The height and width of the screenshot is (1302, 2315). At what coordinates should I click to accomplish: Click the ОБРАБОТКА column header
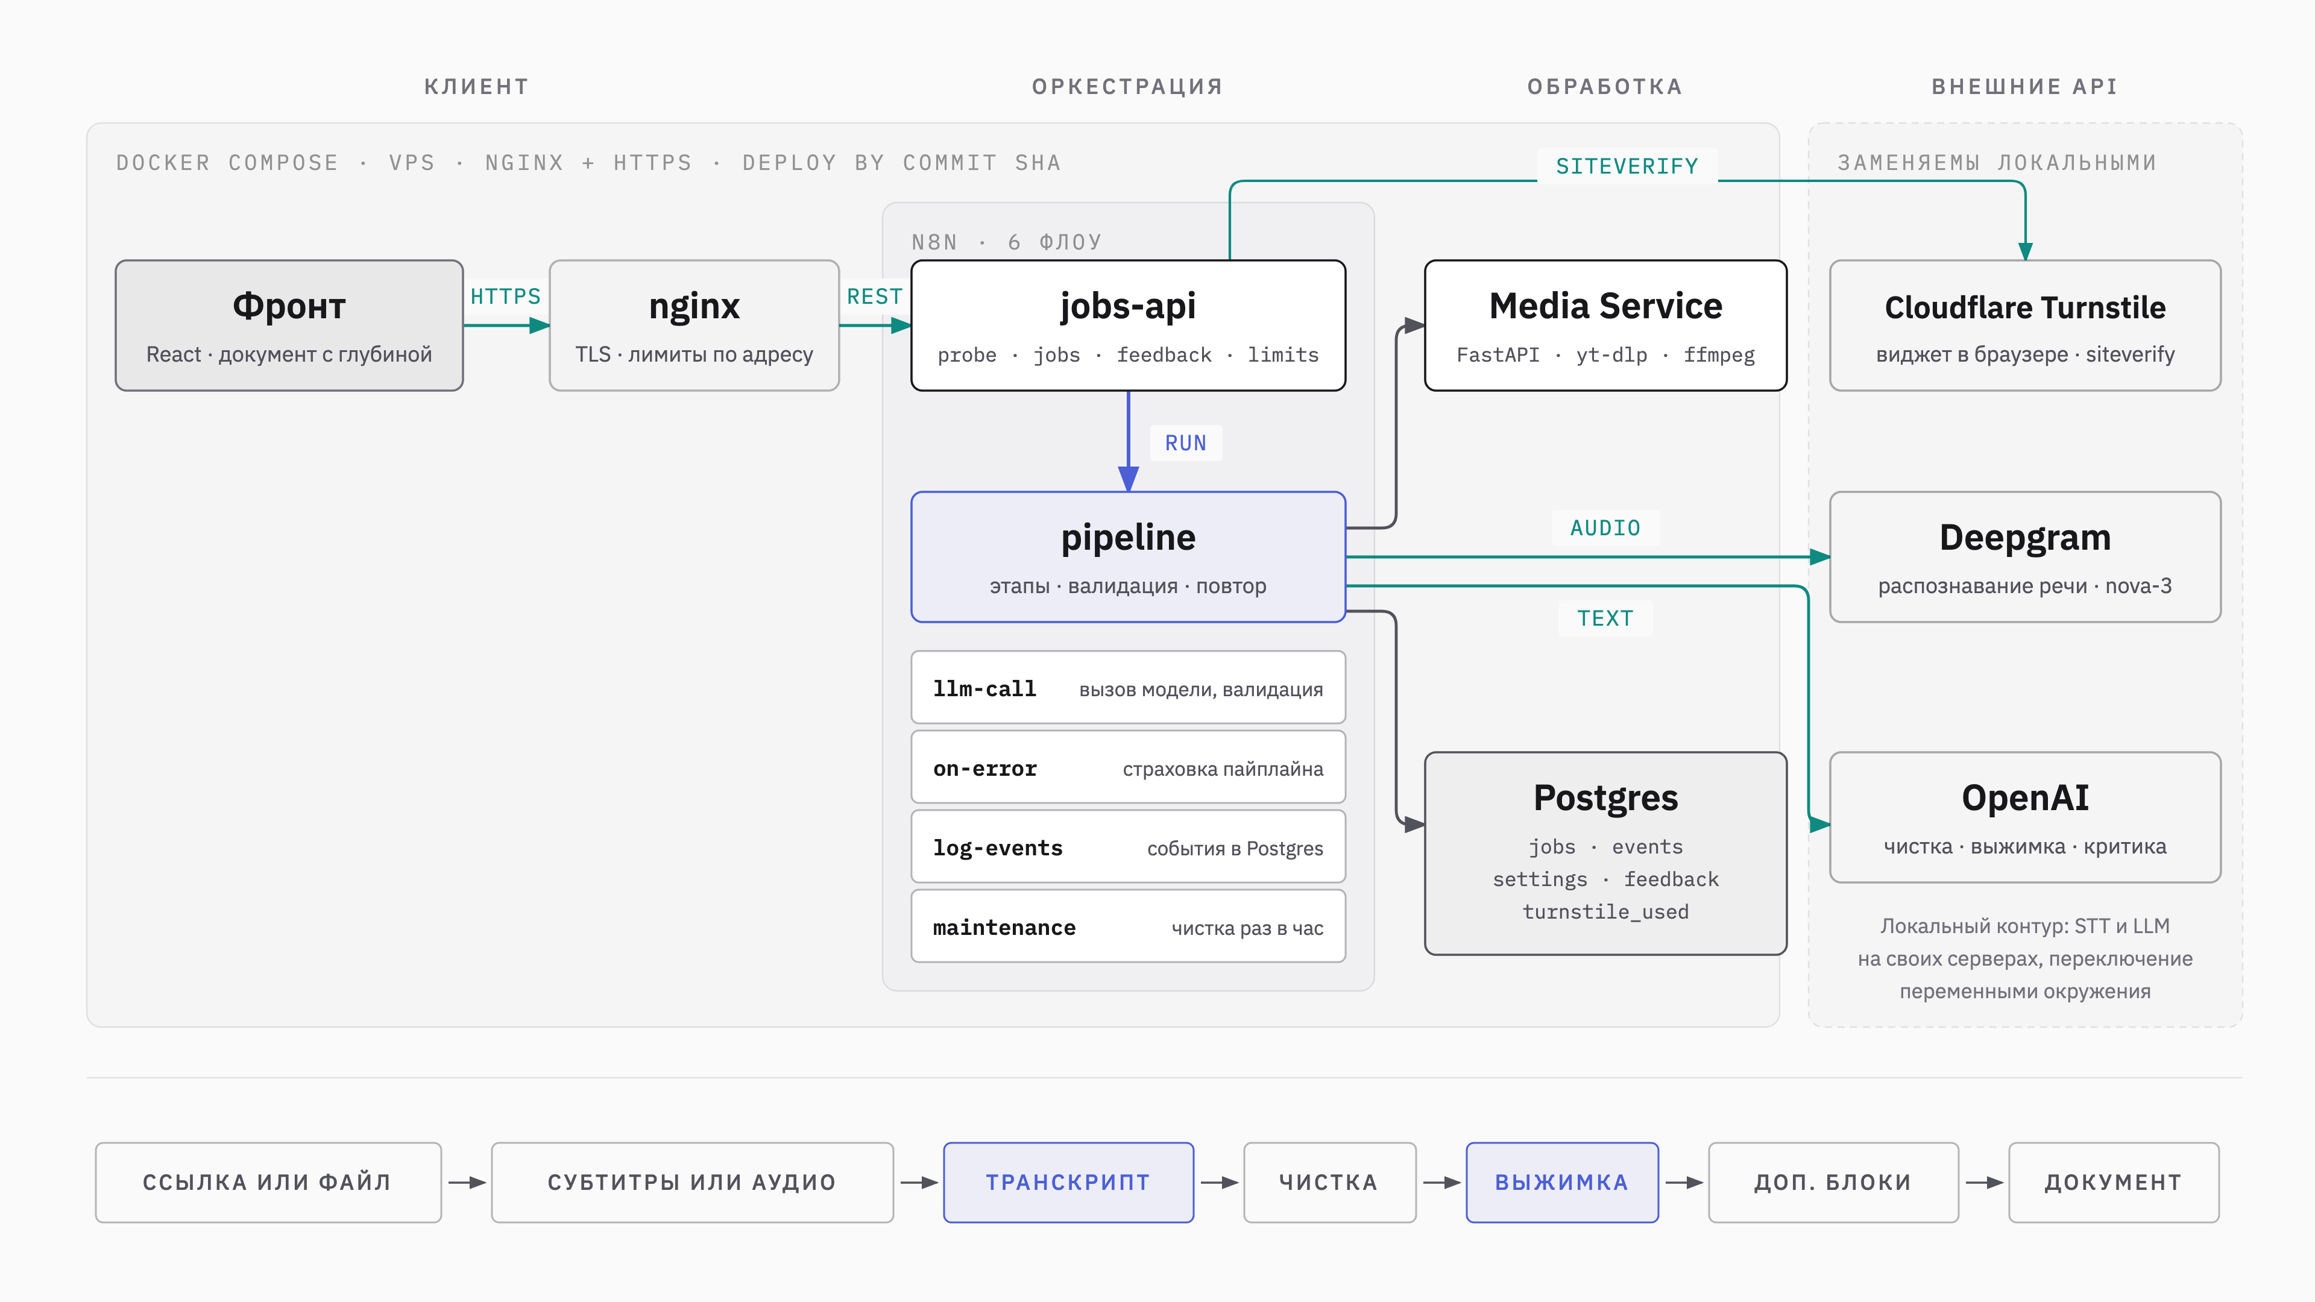tap(1605, 86)
